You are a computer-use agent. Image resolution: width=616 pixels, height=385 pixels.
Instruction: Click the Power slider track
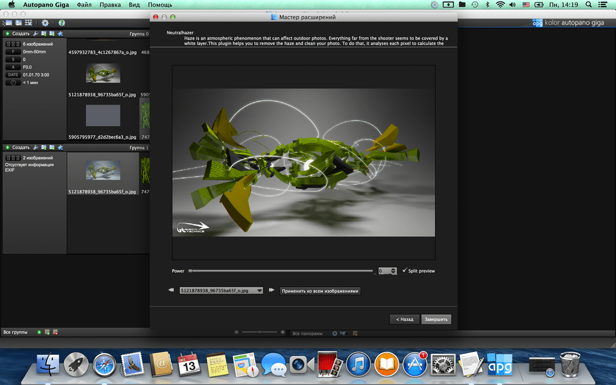coord(281,271)
